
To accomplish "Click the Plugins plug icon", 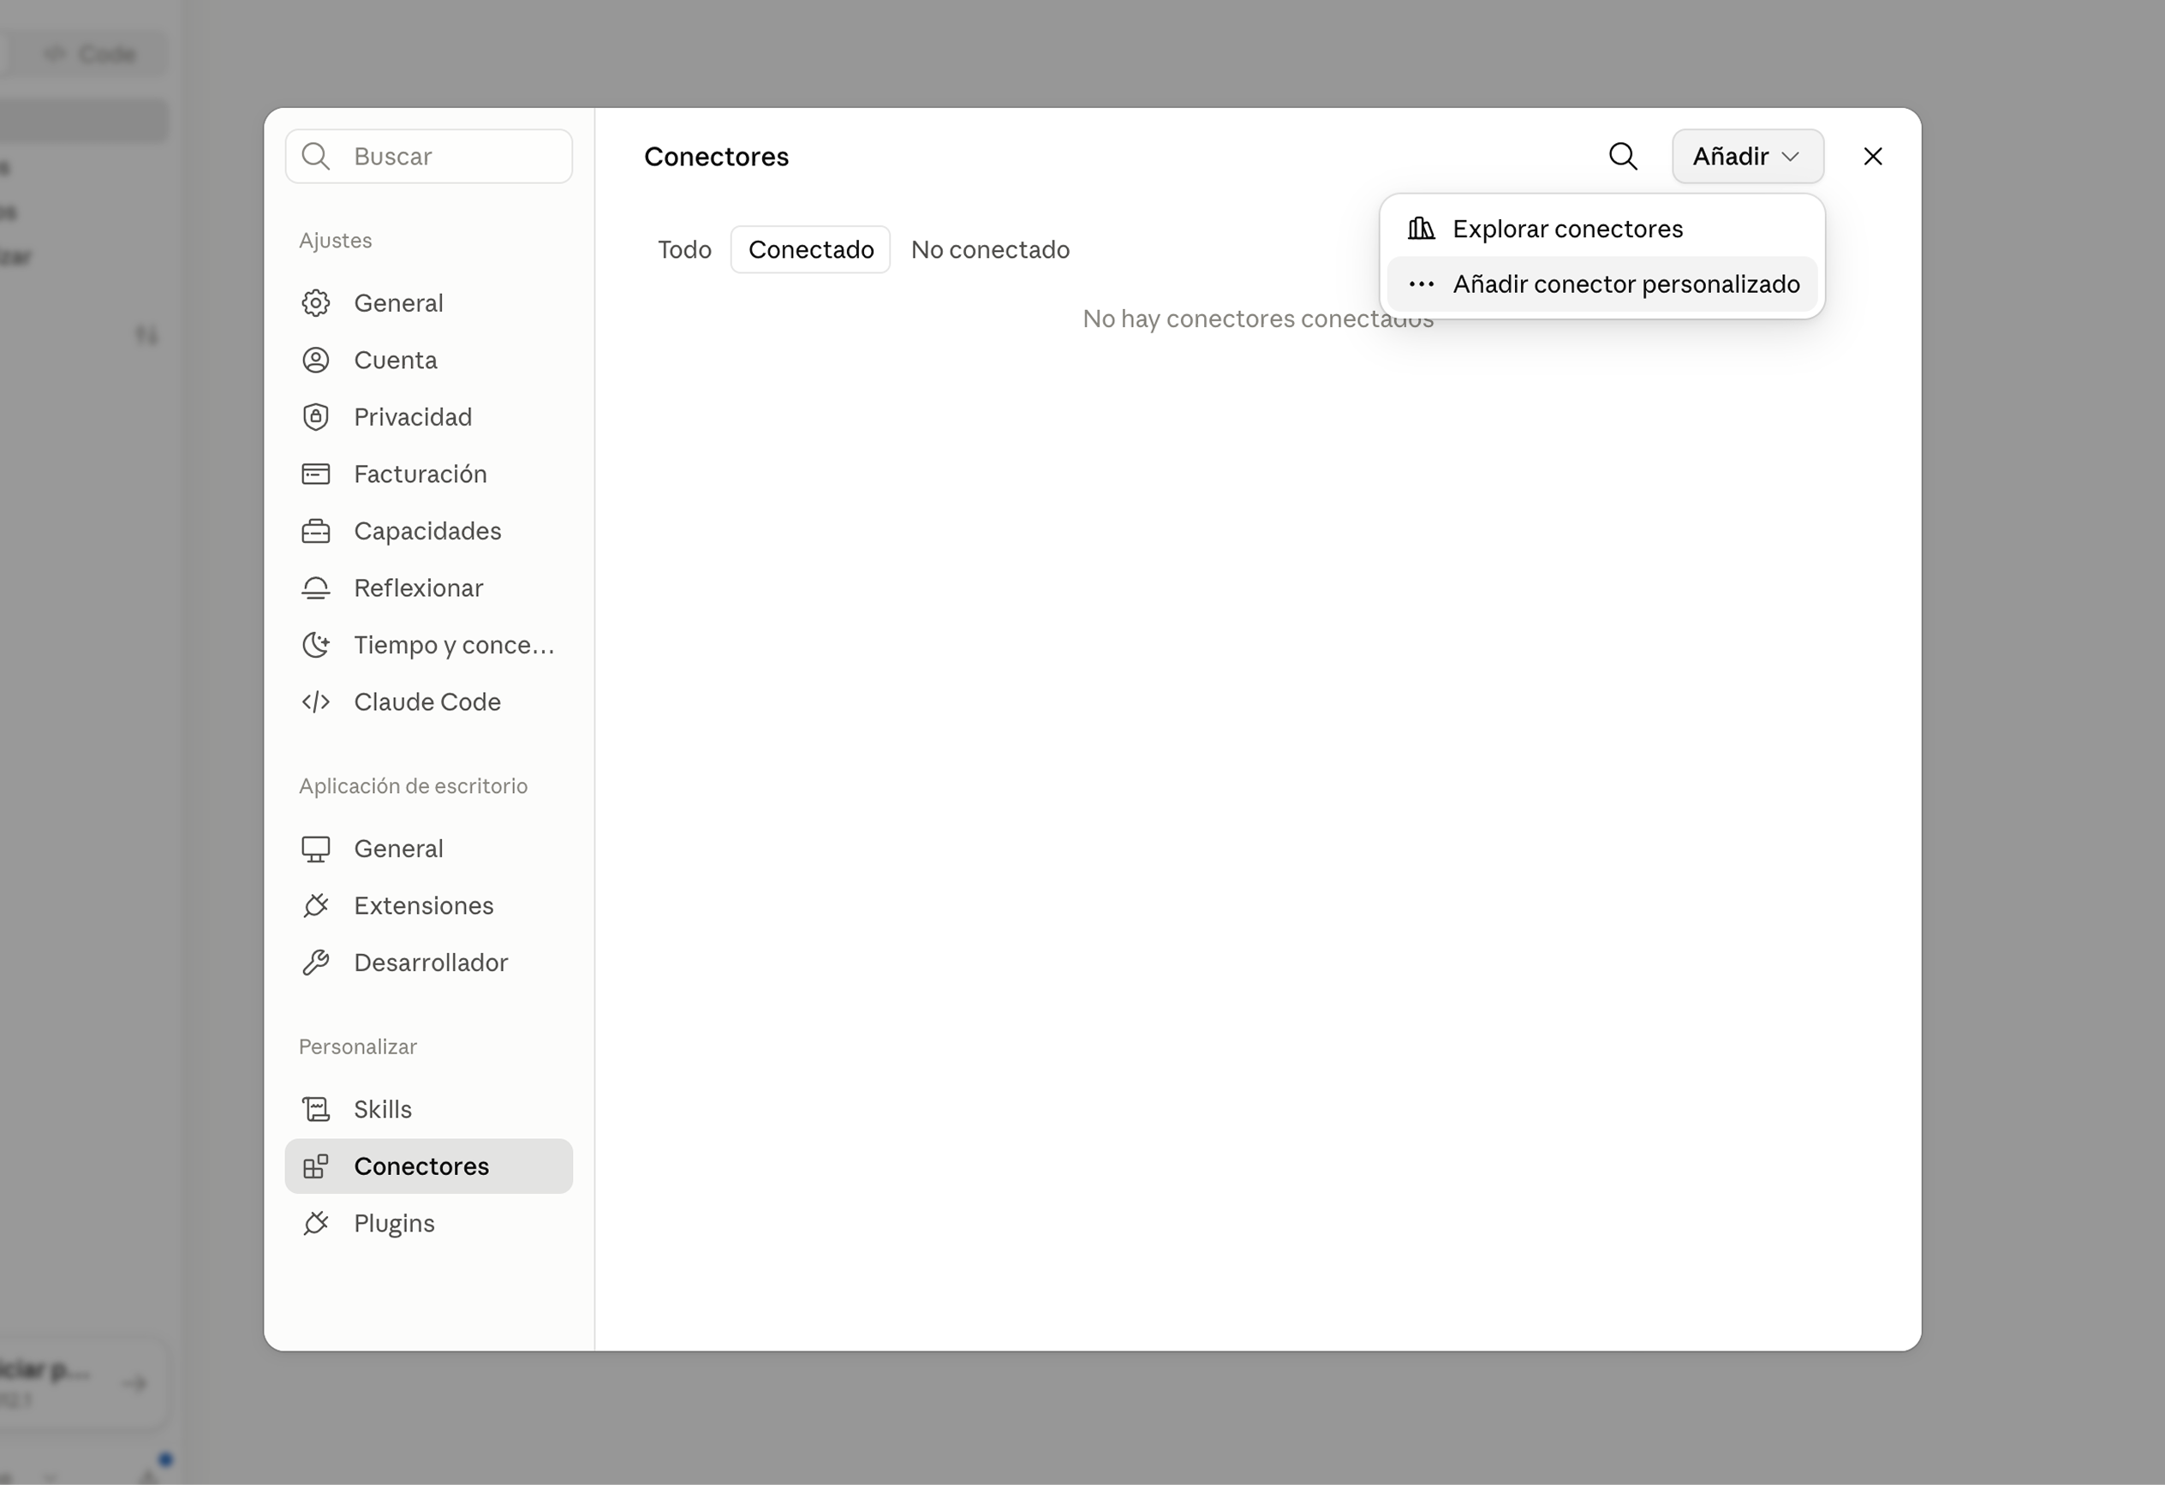I will 316,1223.
